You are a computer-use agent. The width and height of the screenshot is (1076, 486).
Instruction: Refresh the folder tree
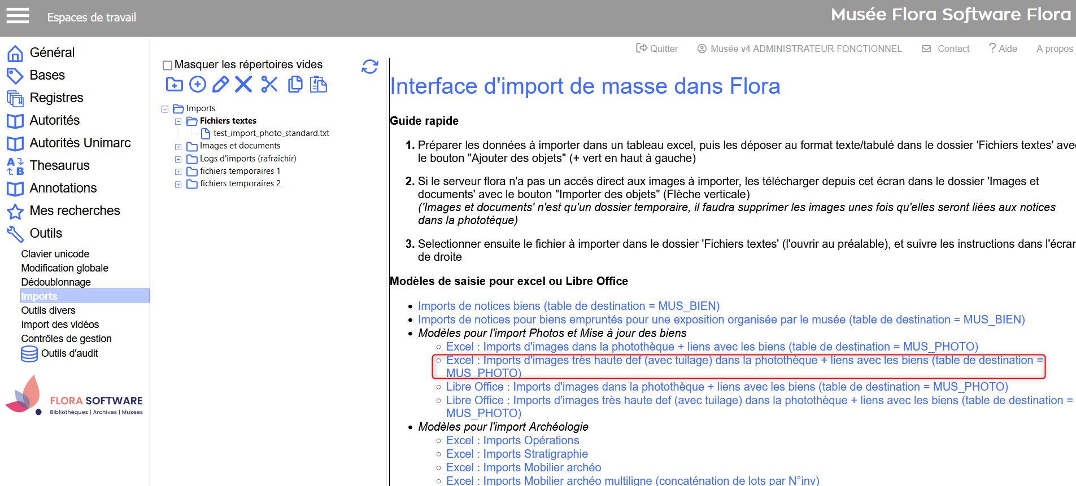pos(370,67)
